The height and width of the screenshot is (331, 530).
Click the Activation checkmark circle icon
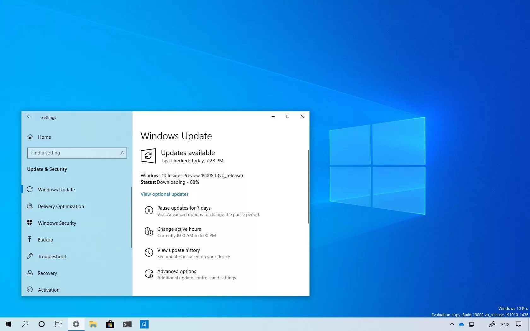coord(30,289)
